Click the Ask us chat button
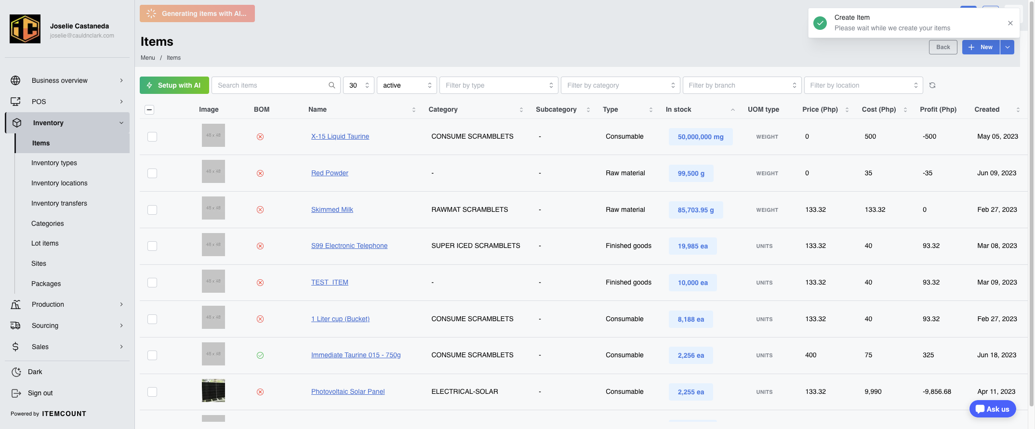Screen dimensions: 1035x429 click(993, 409)
